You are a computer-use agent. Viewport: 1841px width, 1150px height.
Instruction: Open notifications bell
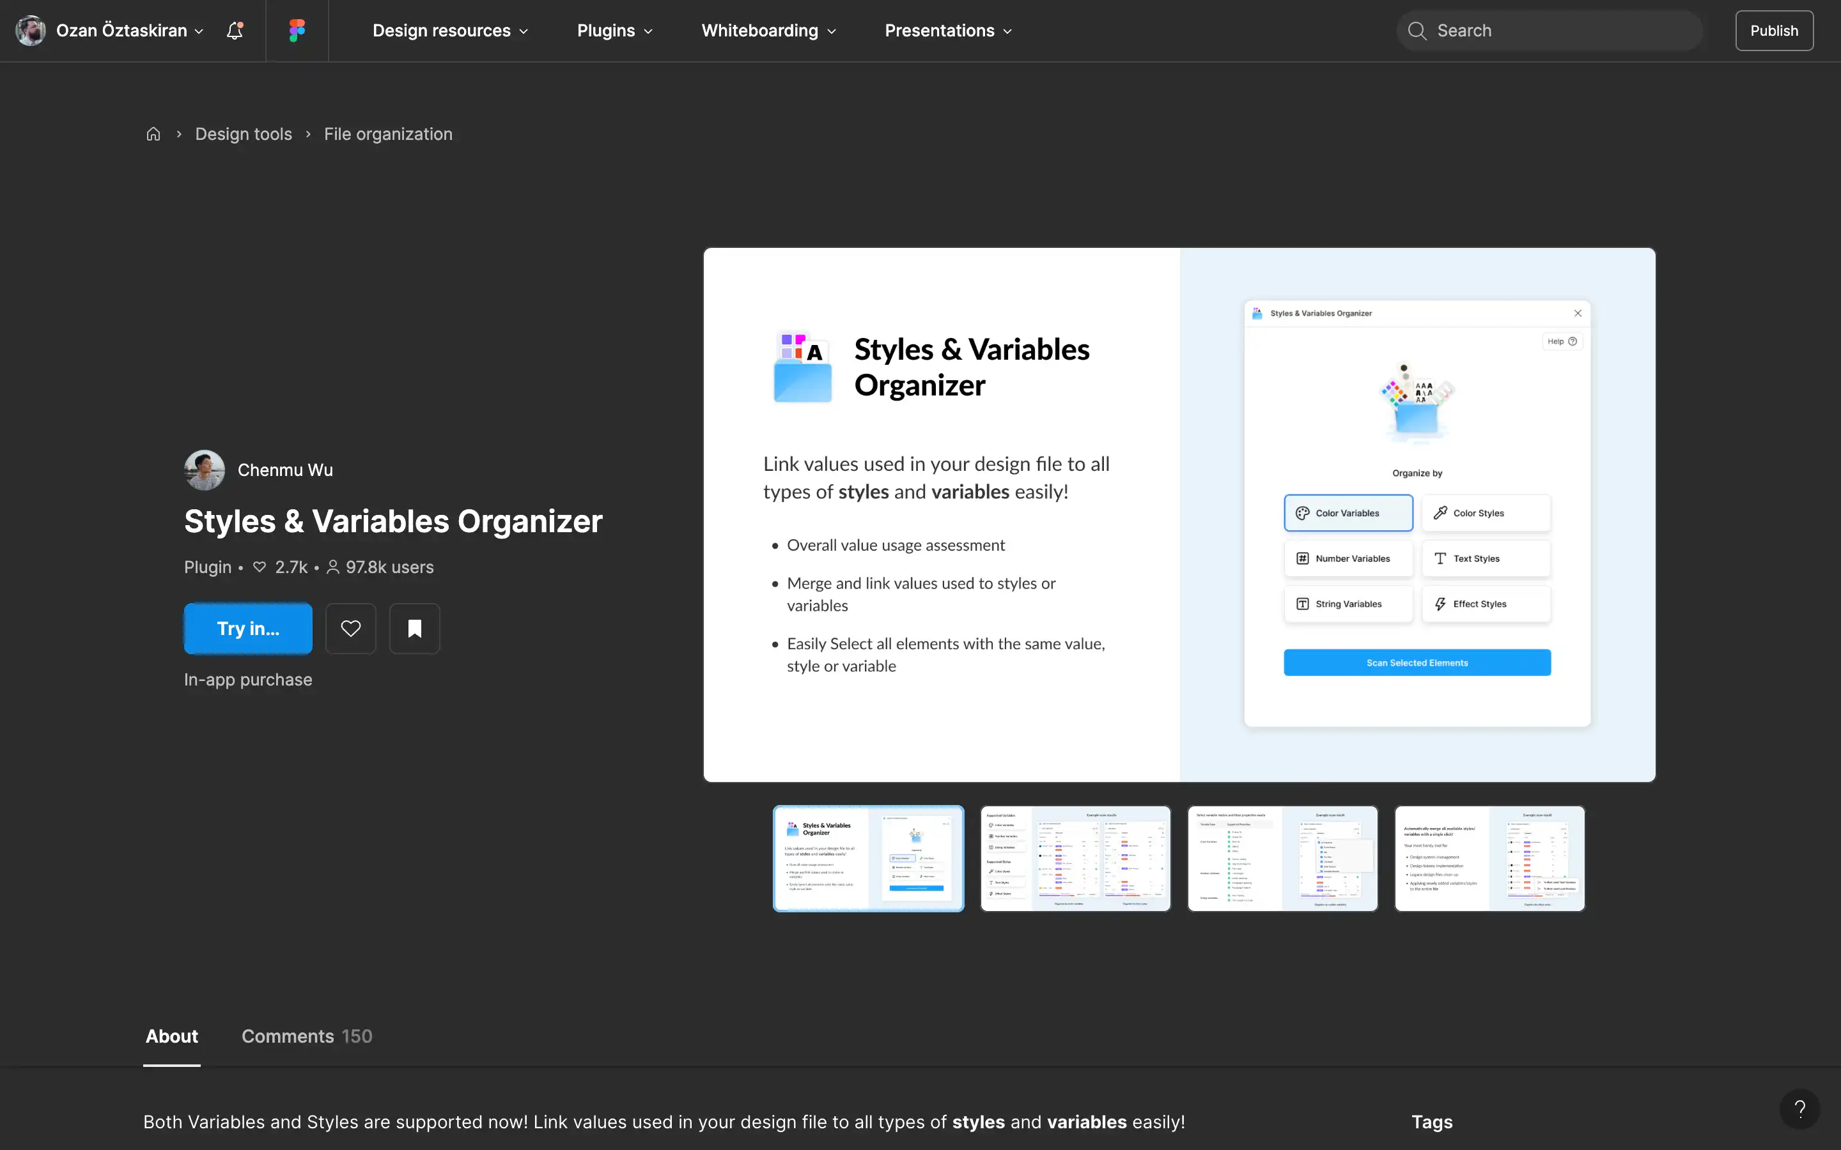click(x=235, y=31)
